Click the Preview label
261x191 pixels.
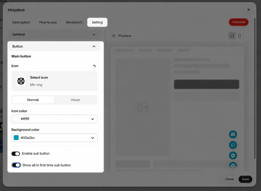click(125, 36)
